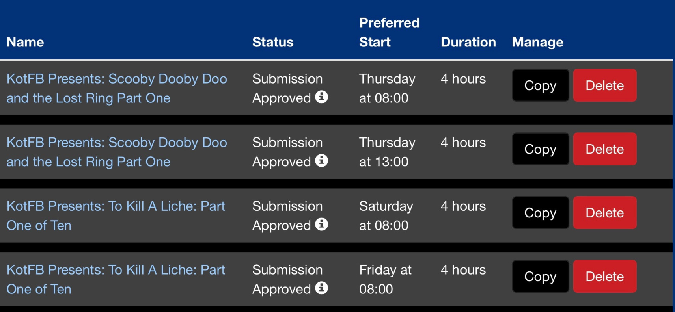Click info icon beside Thursday 08:00 approval status

[x=321, y=97]
